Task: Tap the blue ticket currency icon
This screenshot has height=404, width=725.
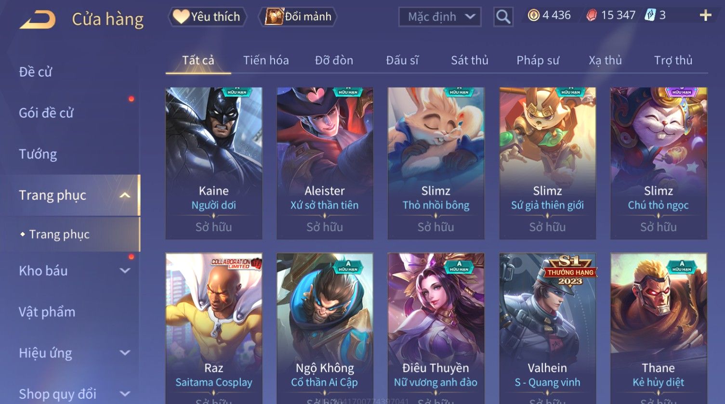Action: tap(650, 15)
